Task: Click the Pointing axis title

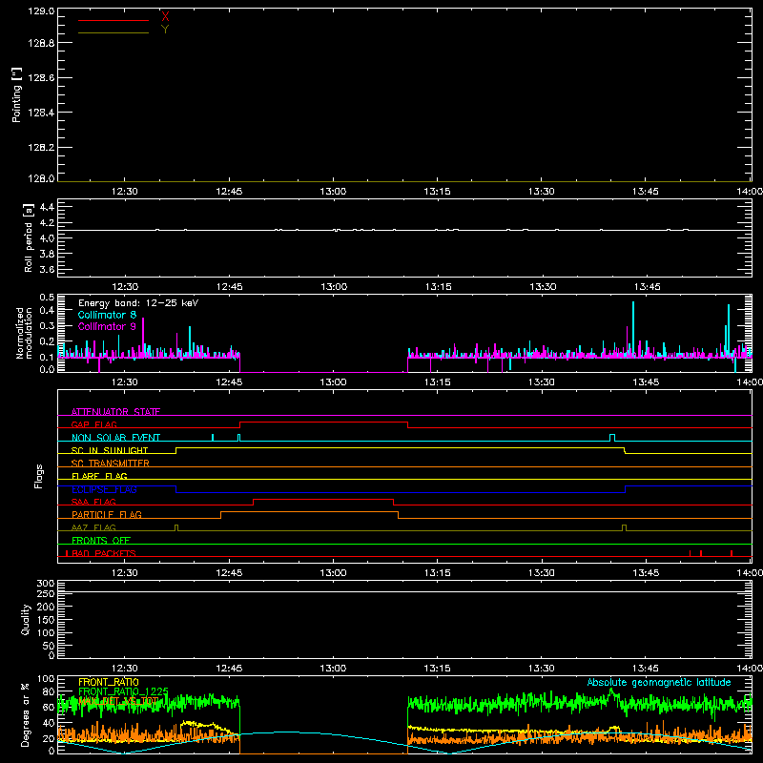Action: [16, 94]
